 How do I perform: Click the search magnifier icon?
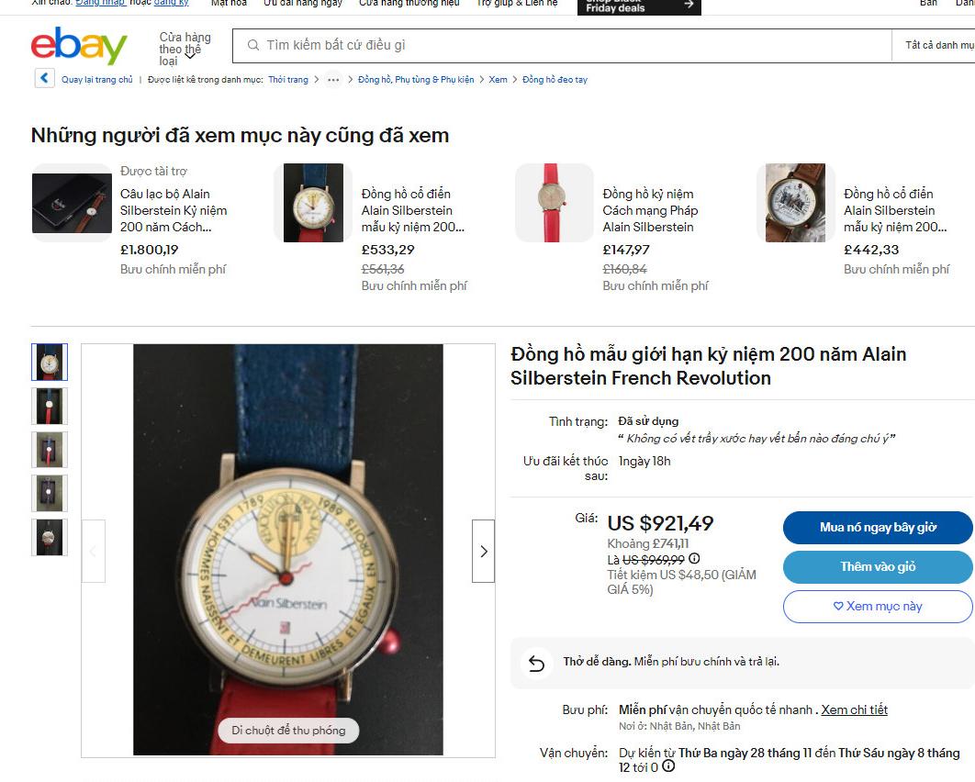pos(253,45)
